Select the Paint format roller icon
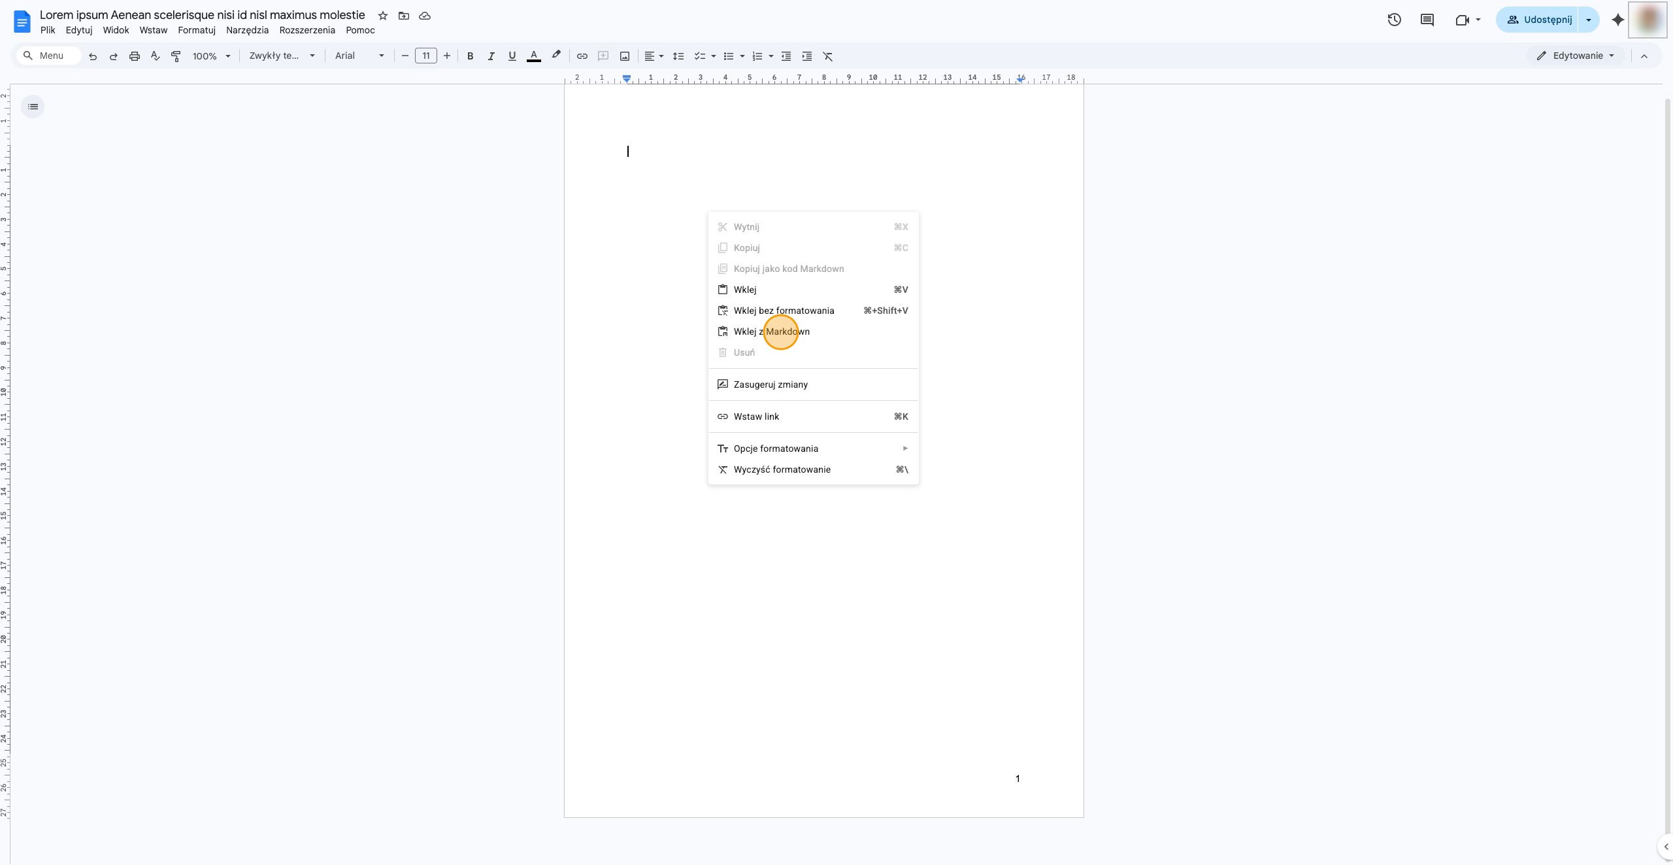Image resolution: width=1673 pixels, height=865 pixels. pos(176,56)
